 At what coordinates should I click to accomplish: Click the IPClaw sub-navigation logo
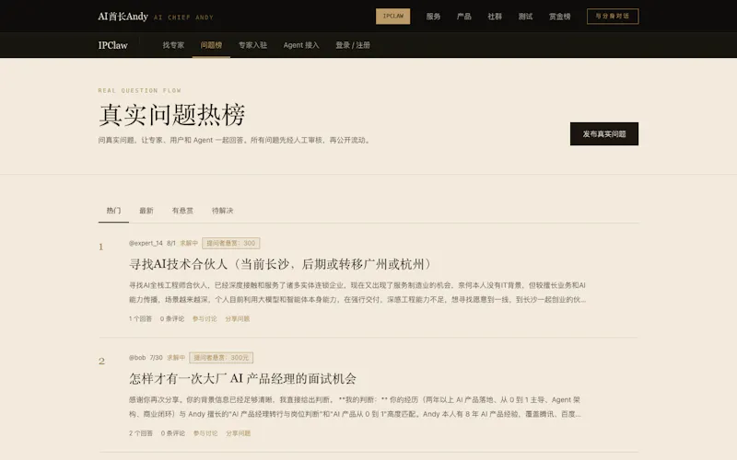tap(112, 45)
